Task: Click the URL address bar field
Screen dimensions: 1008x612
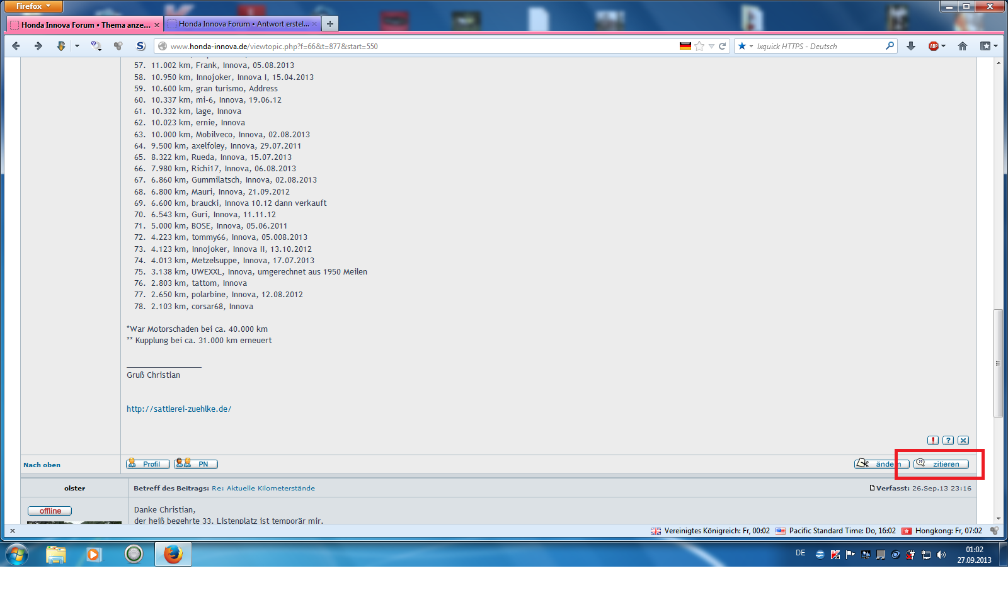Action: pyautogui.click(x=416, y=46)
